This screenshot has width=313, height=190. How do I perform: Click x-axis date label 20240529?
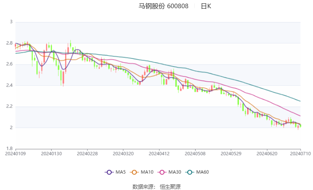(231, 154)
